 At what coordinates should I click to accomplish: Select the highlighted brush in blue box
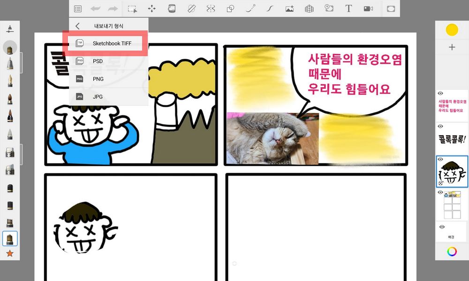(10, 238)
